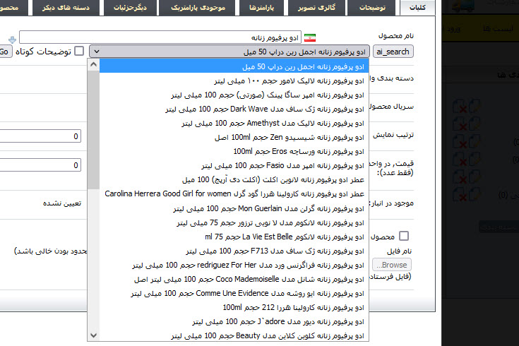
Task: Choose the لانوین اکلت option
Action: (234, 180)
